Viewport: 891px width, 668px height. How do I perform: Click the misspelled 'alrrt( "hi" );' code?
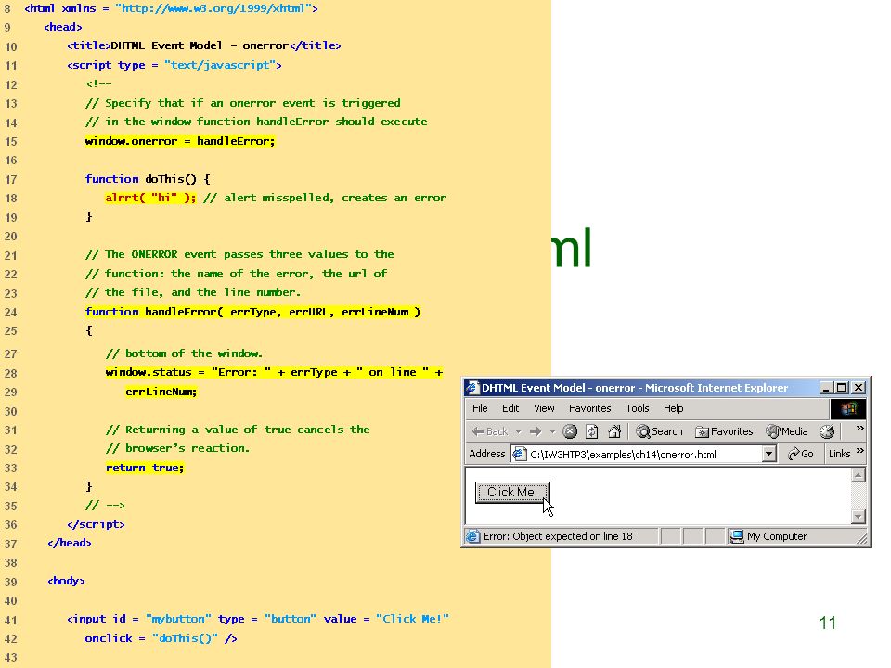[150, 198]
